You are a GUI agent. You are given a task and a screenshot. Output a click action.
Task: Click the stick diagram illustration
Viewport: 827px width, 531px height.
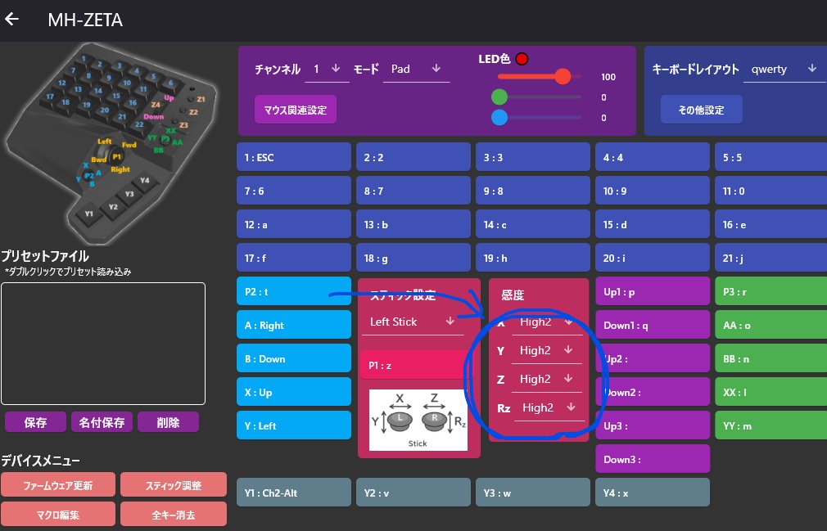tap(419, 420)
